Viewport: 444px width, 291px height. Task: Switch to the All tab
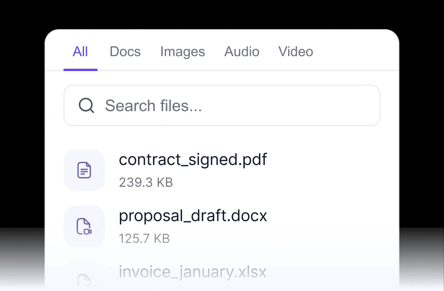point(80,52)
